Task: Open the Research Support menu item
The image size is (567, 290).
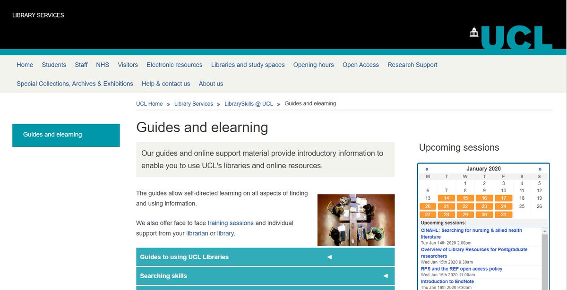Action: (412, 65)
